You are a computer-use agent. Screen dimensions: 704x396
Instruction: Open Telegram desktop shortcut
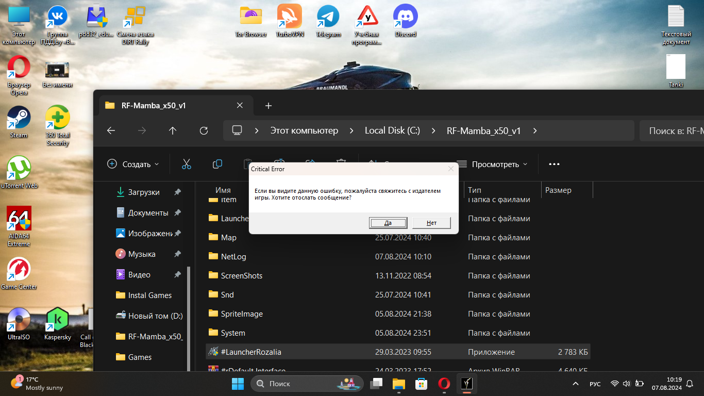328,21
